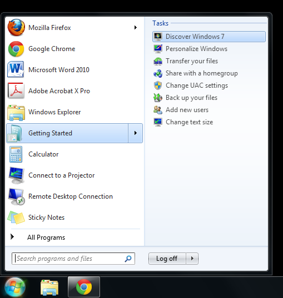
Task: Open the Microsoft Word 2010 icon
Action: (16, 69)
